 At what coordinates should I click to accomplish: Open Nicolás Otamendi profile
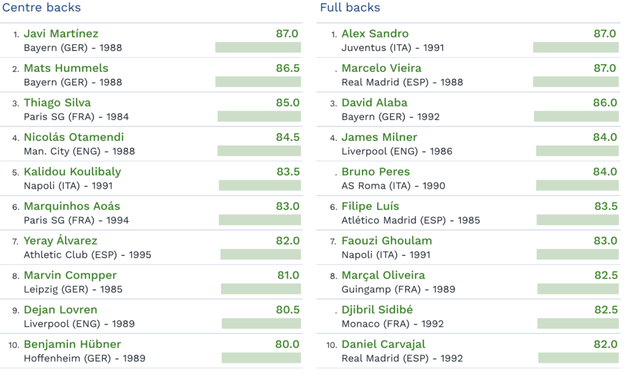point(73,137)
